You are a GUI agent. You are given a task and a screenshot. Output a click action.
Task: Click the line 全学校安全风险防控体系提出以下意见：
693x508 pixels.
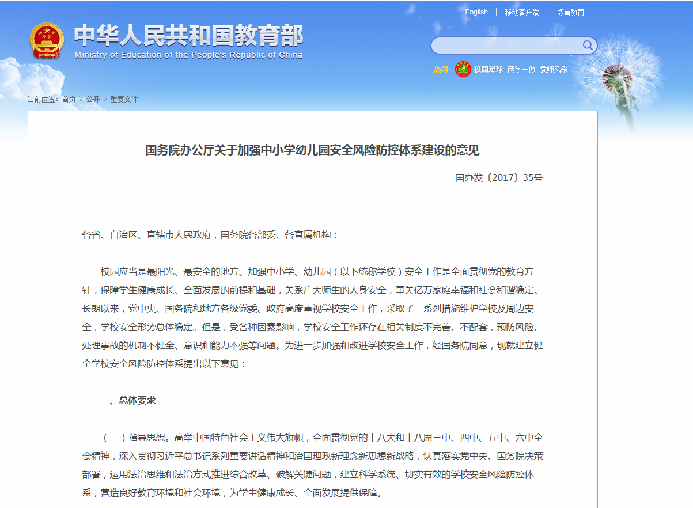click(165, 364)
